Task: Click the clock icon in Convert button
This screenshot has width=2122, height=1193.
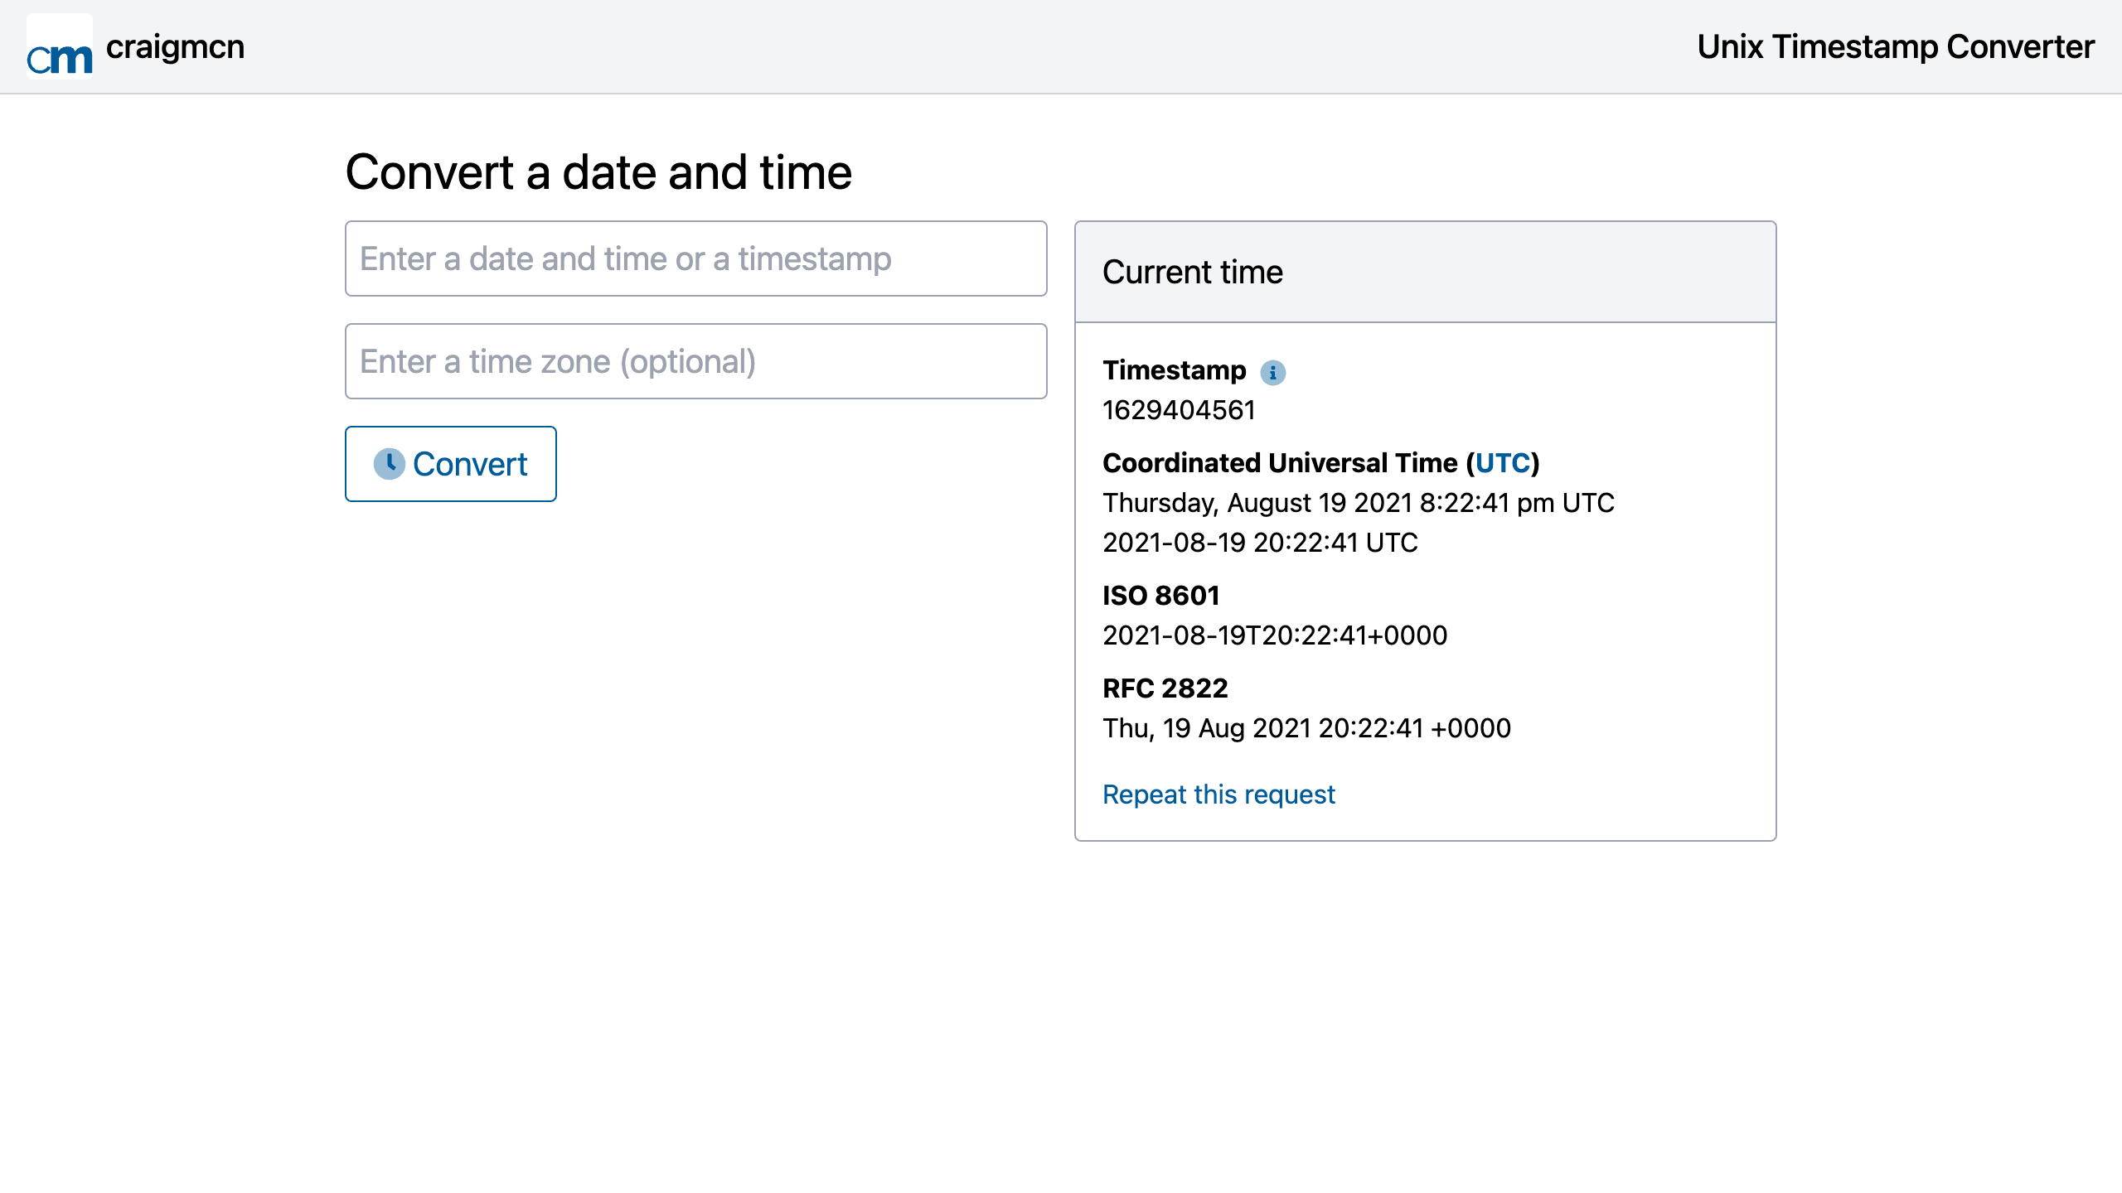Action: 390,464
